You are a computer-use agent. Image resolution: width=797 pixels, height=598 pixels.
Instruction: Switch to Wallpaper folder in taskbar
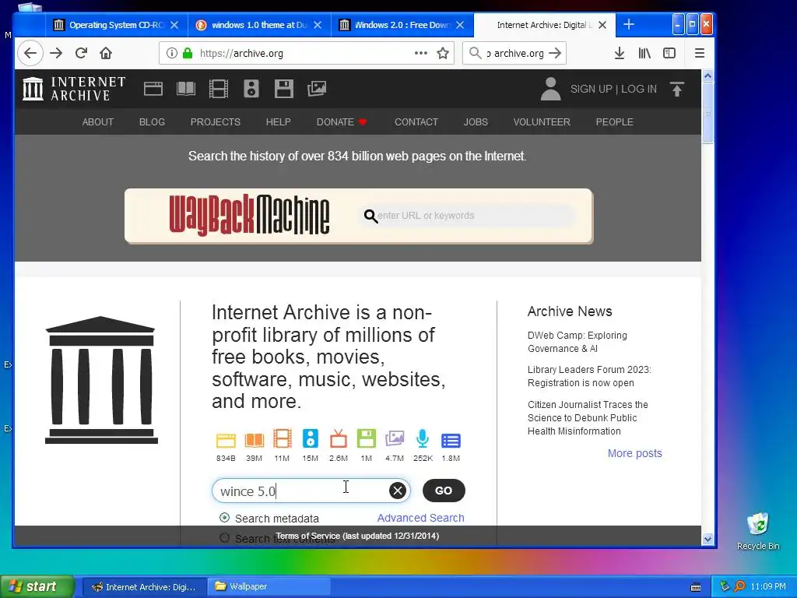pos(269,586)
